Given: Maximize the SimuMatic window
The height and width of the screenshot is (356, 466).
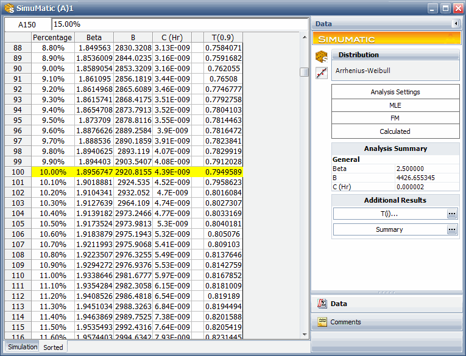Looking at the screenshot, I should 445,9.
